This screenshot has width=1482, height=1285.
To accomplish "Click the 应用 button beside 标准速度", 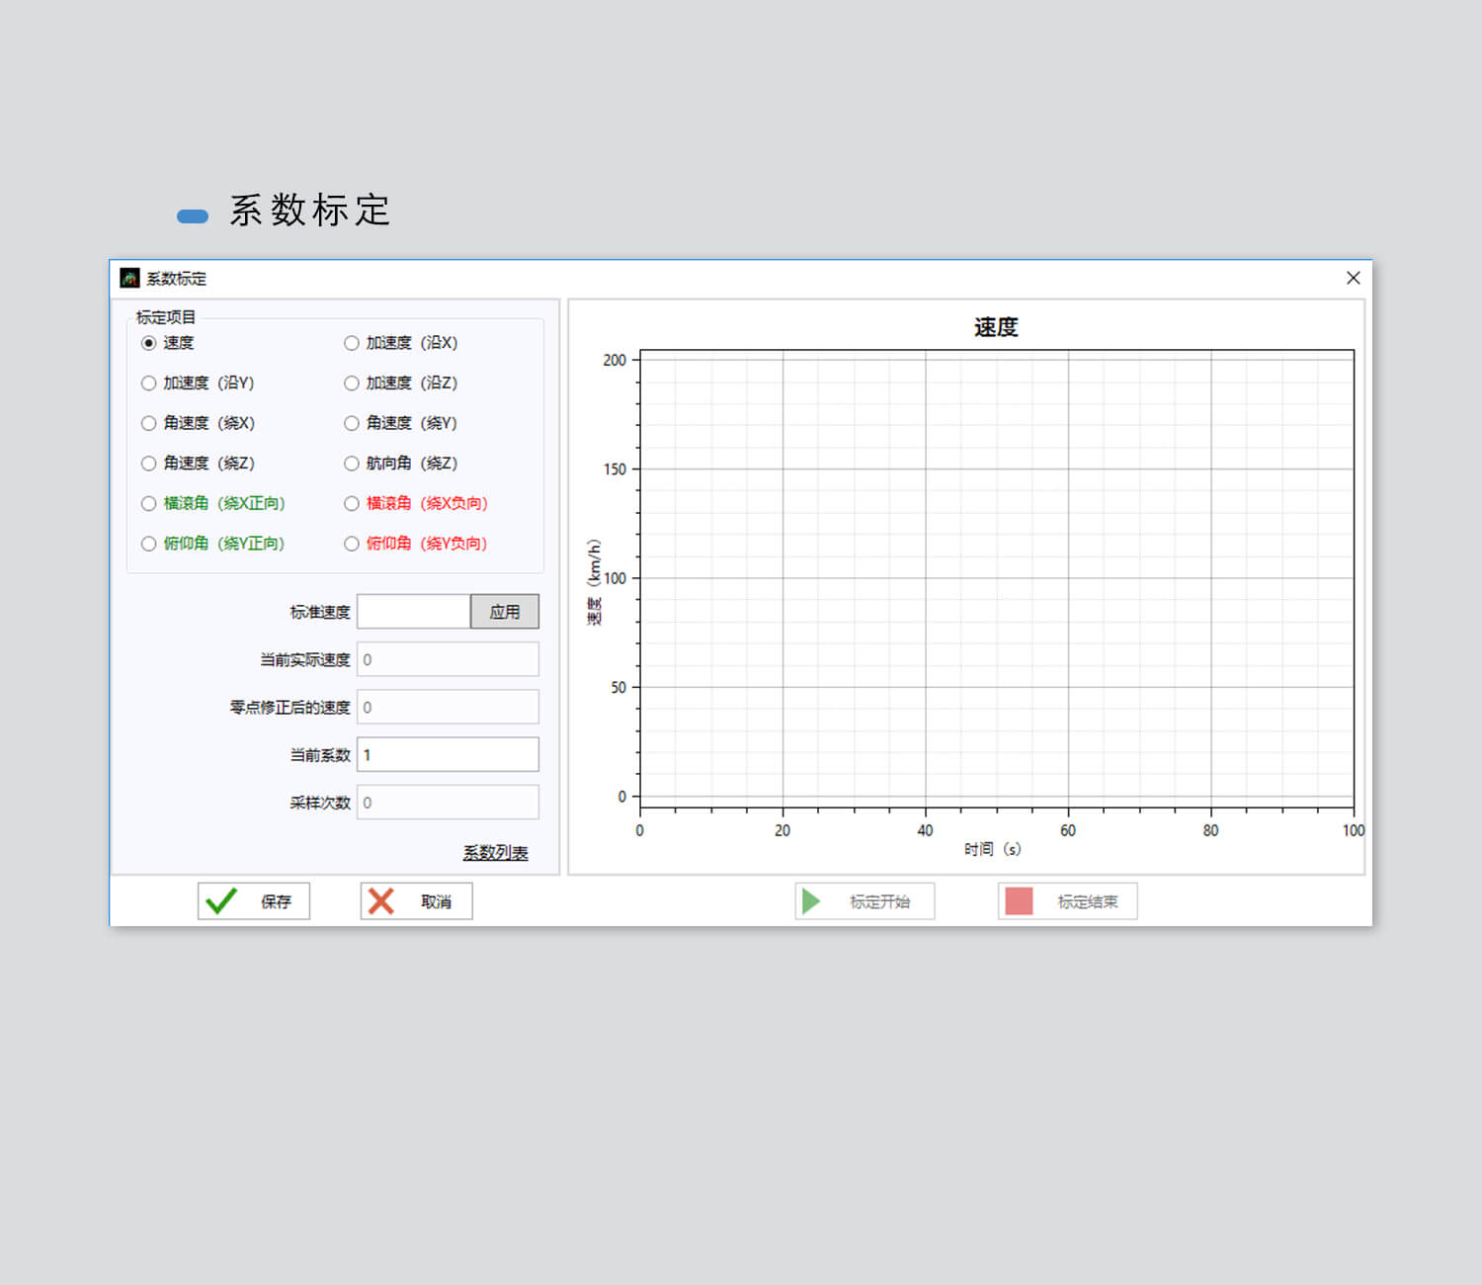I will click(x=504, y=612).
